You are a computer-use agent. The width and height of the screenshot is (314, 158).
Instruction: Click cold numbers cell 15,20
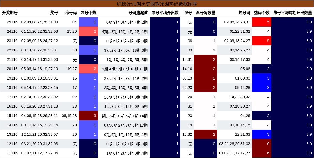tap(72, 31)
